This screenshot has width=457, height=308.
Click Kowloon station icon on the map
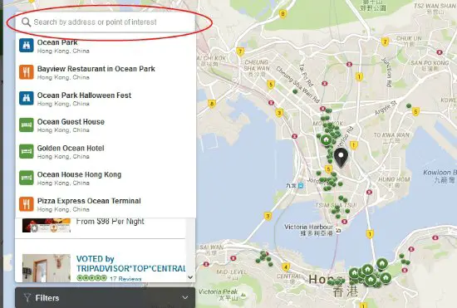[x=301, y=185]
